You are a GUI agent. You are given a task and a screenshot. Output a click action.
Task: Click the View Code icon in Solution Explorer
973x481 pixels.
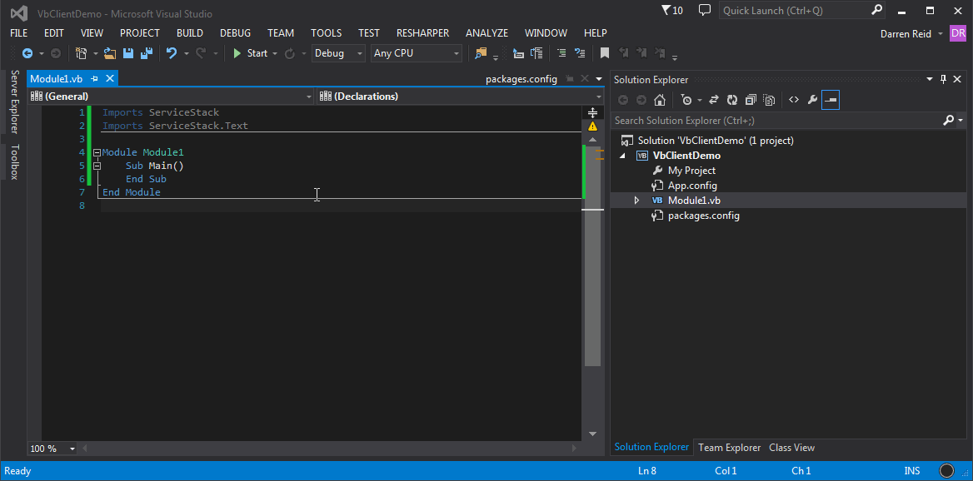[x=794, y=100]
